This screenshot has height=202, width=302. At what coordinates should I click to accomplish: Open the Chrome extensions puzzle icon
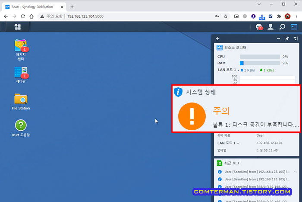click(279, 16)
